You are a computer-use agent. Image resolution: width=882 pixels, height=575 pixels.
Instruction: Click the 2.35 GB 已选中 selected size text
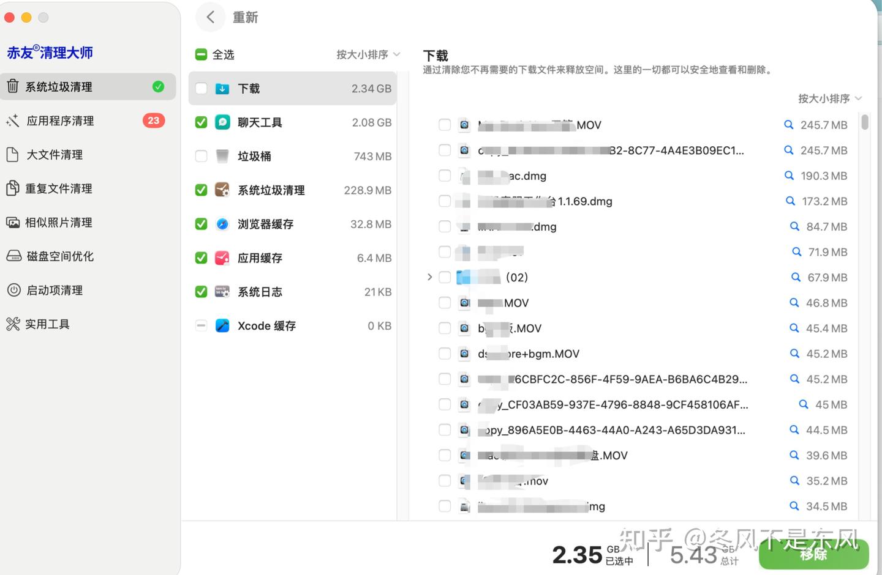pyautogui.click(x=592, y=555)
